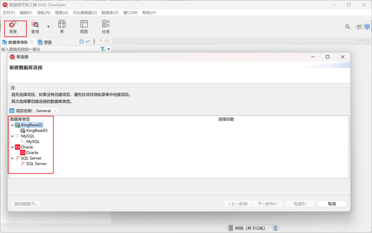
Task: Open the 查询 (Query) toolbar tool
Action: tap(35, 27)
